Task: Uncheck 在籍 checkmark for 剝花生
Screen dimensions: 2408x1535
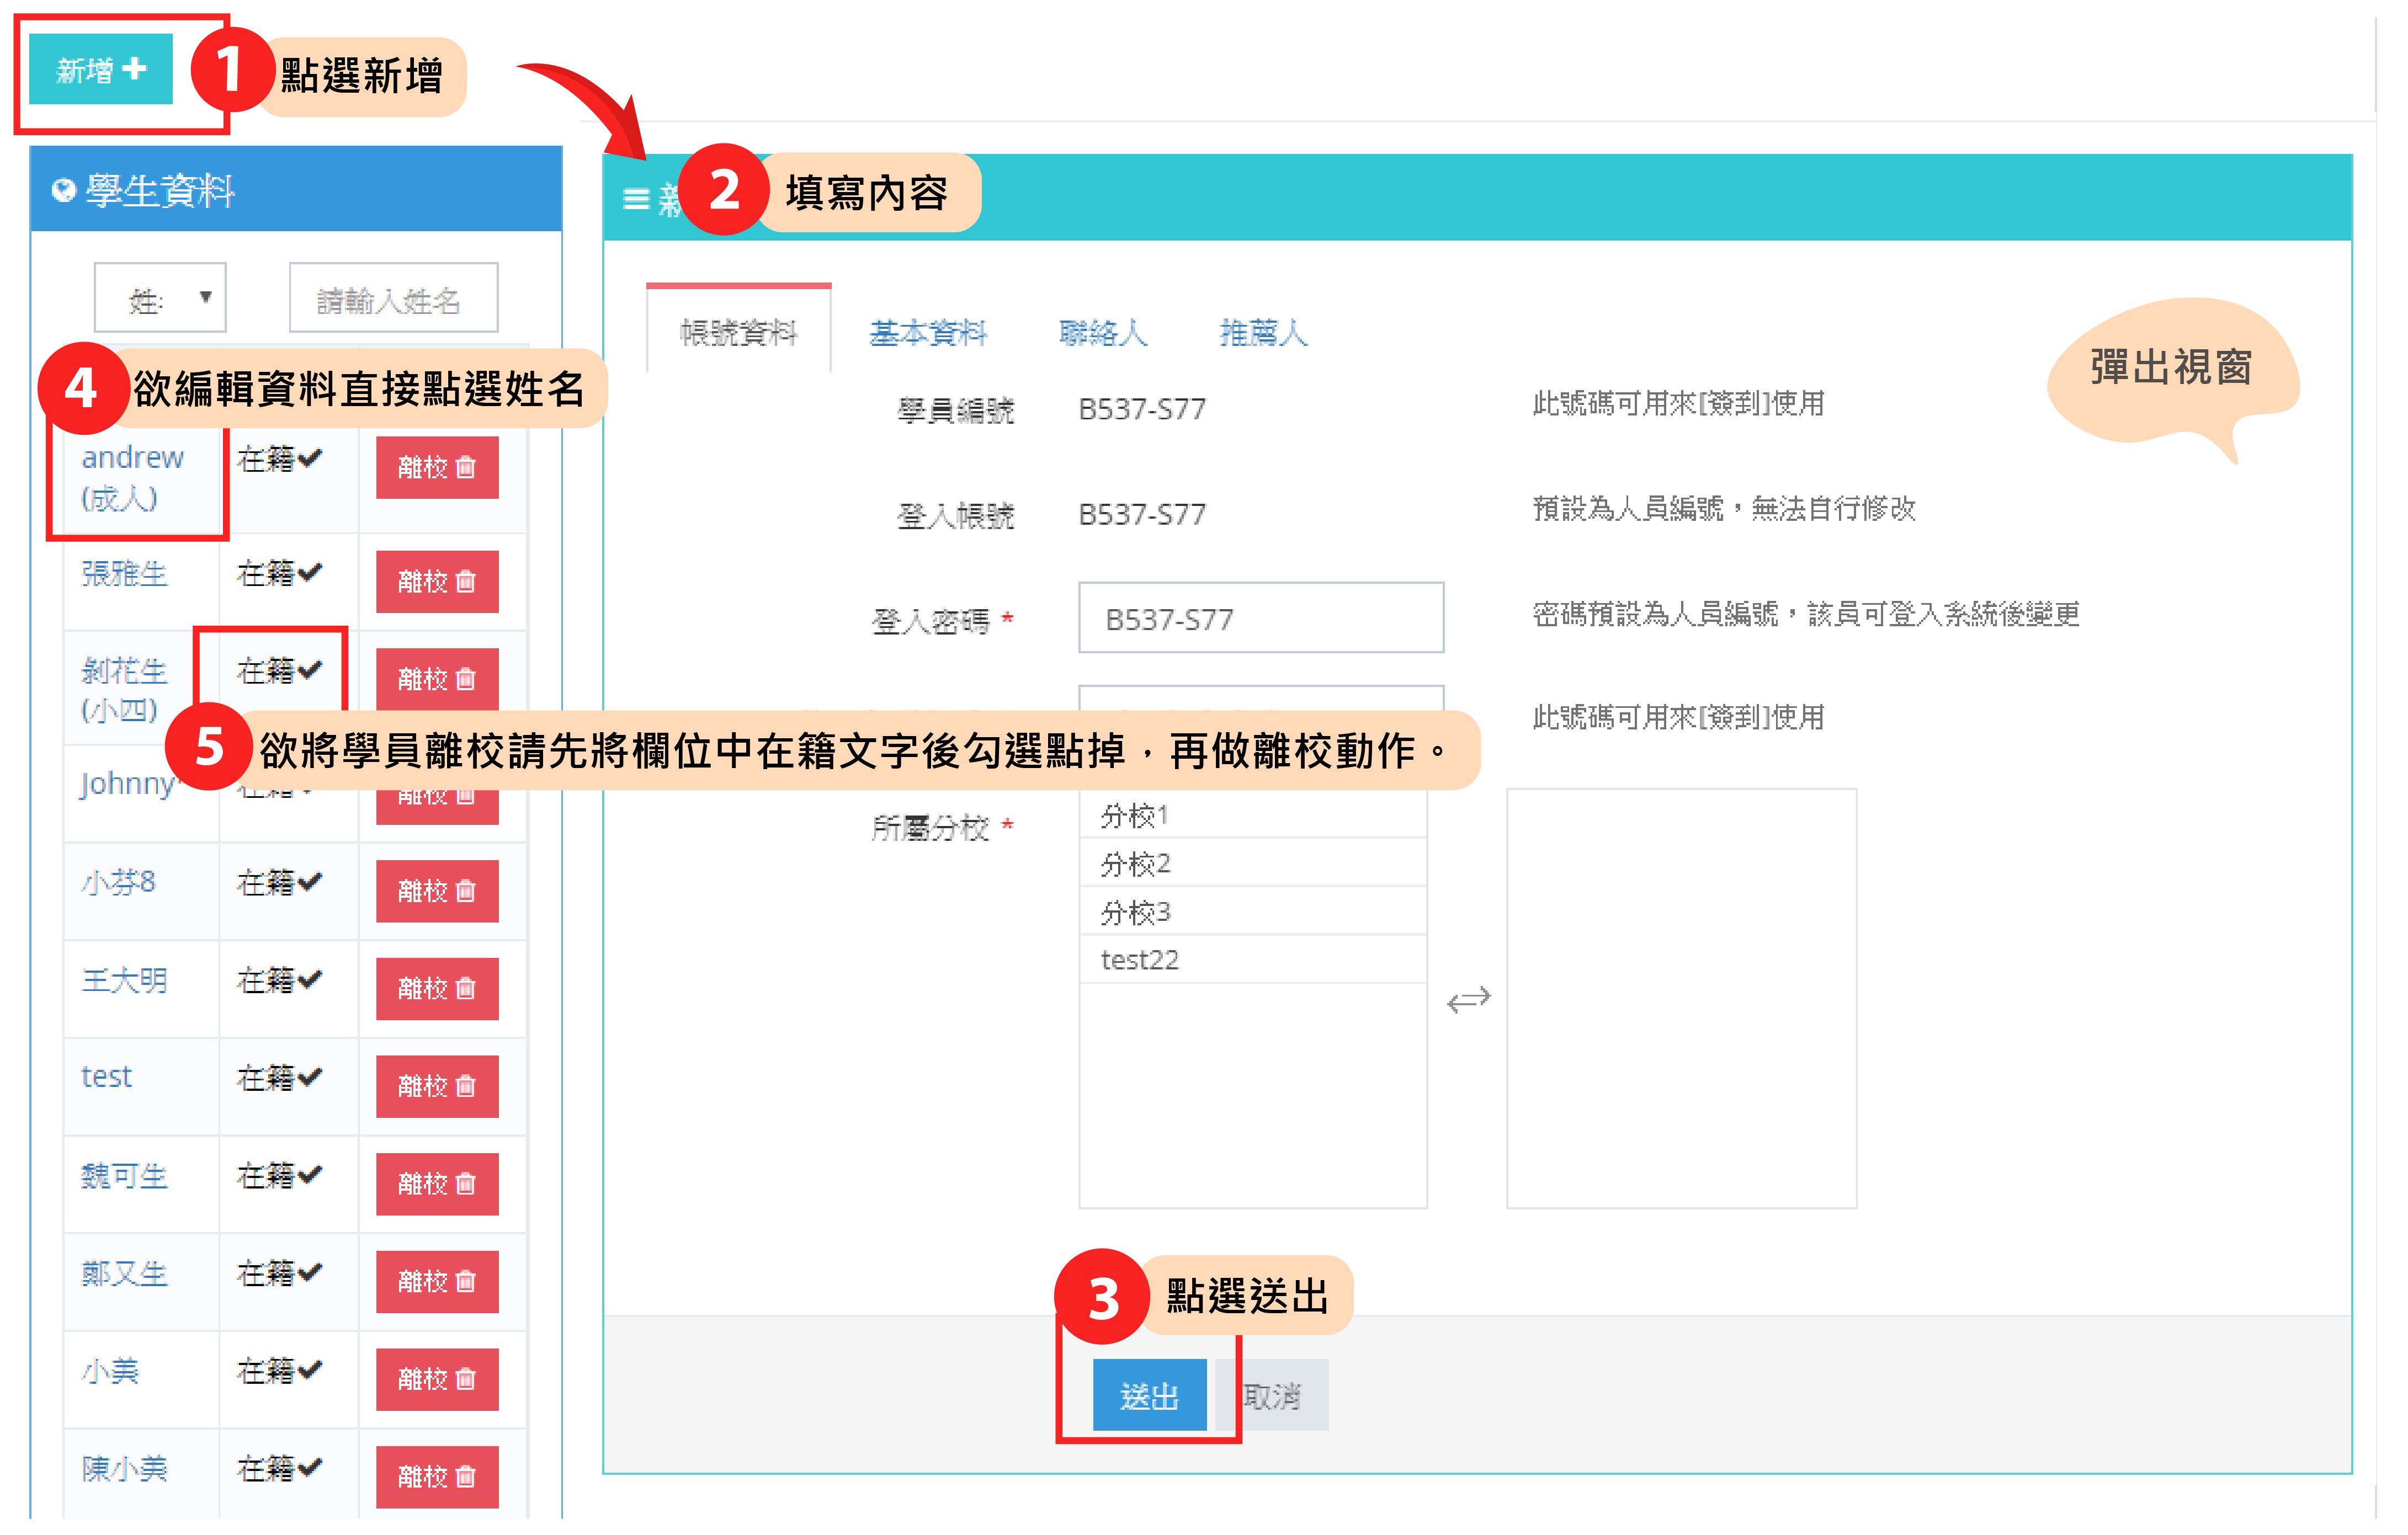Action: coord(310,669)
